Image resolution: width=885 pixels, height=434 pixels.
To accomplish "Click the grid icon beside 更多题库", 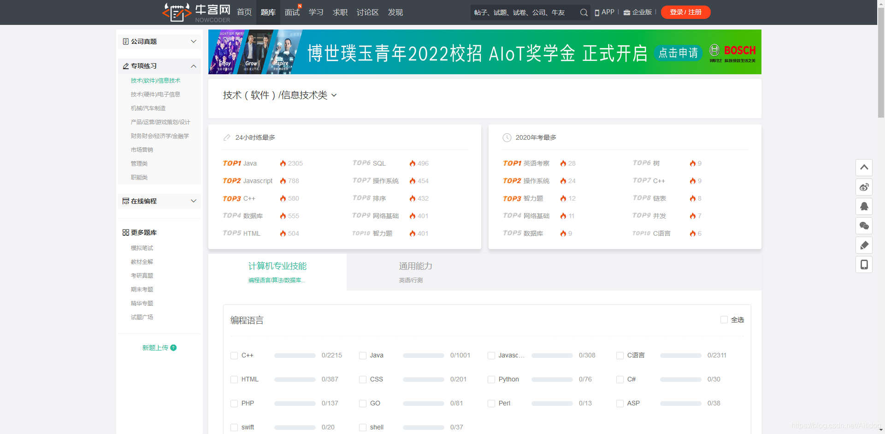I will coord(125,232).
